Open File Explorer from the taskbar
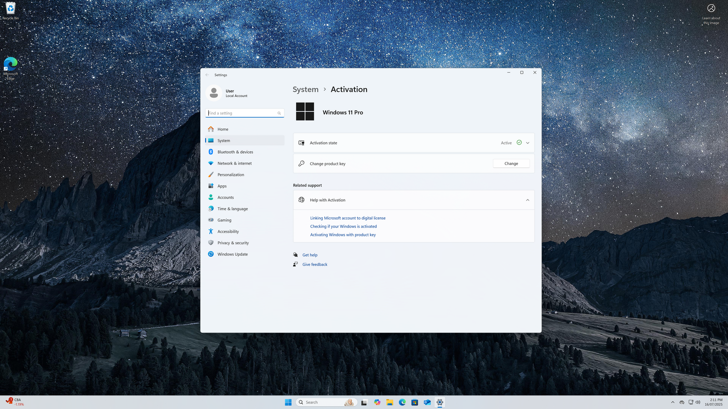Image resolution: width=728 pixels, height=409 pixels. [390, 402]
